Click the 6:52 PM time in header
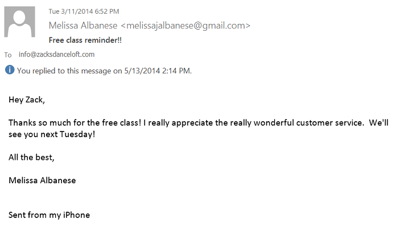The width and height of the screenshot is (409, 243). [108, 11]
